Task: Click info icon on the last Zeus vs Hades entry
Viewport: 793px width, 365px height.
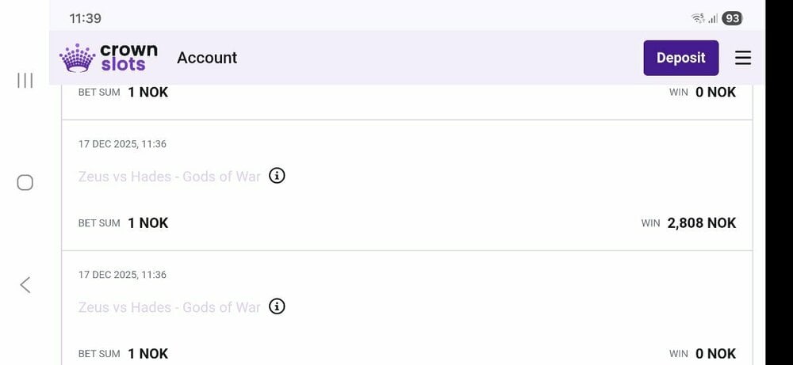Action: pyautogui.click(x=277, y=306)
